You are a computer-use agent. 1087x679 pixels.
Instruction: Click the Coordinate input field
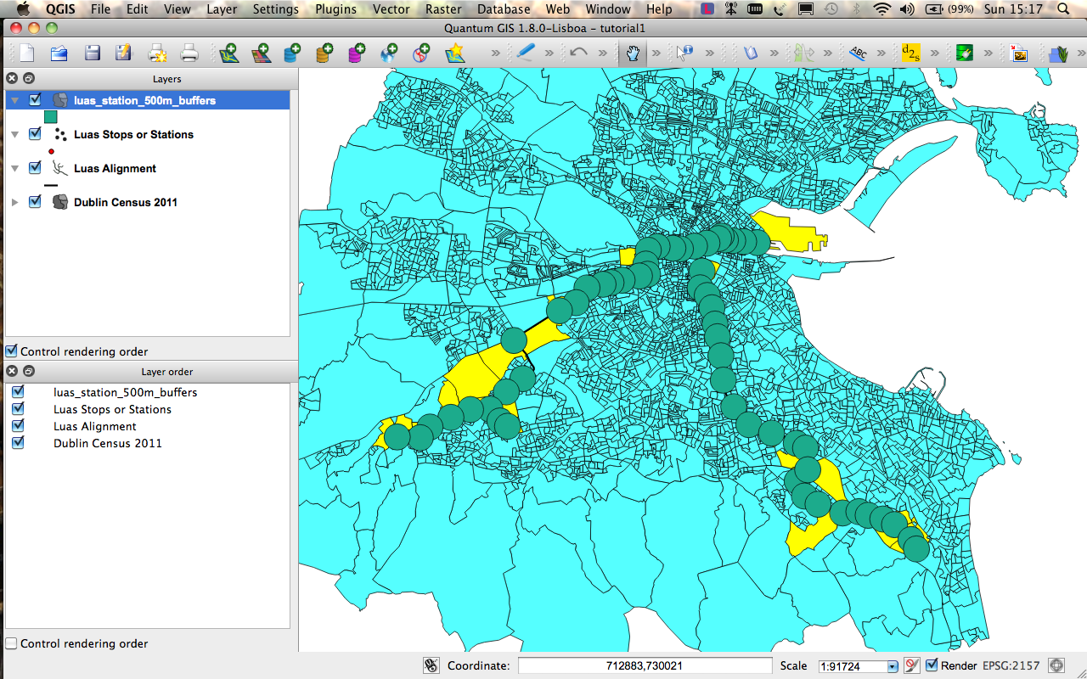pos(645,666)
